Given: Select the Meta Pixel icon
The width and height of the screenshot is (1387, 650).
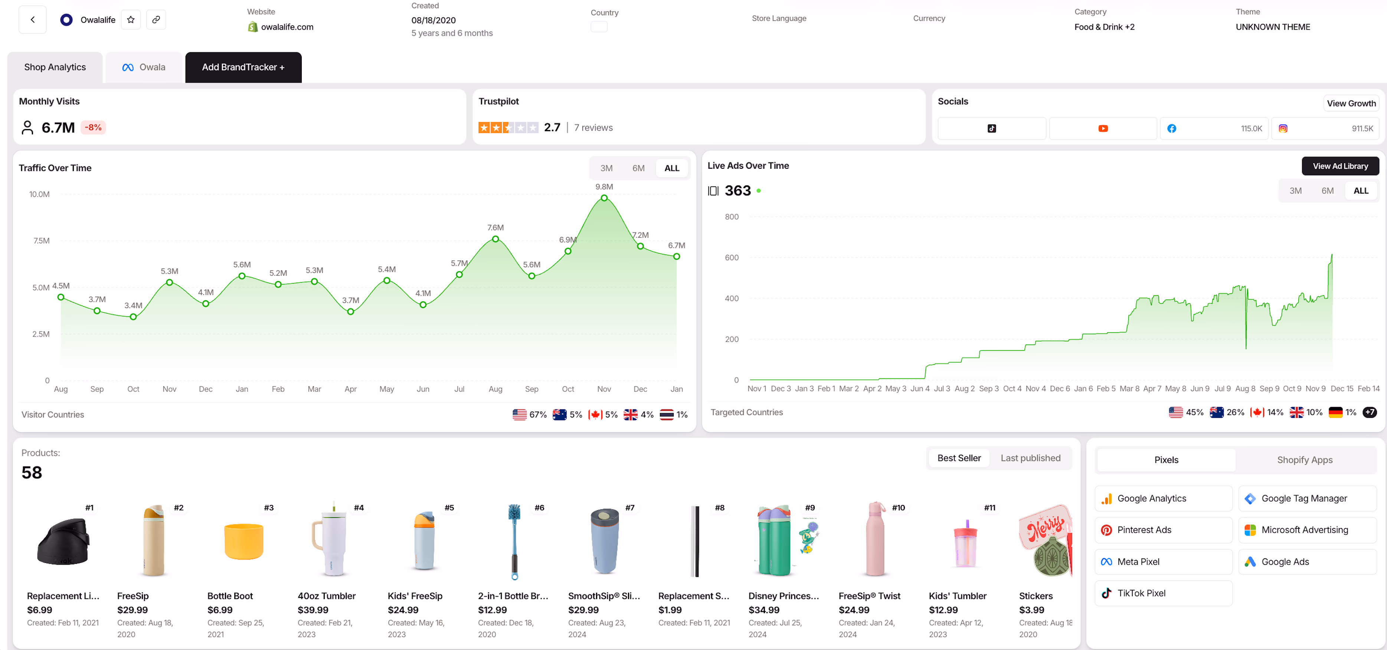Looking at the screenshot, I should (1107, 562).
